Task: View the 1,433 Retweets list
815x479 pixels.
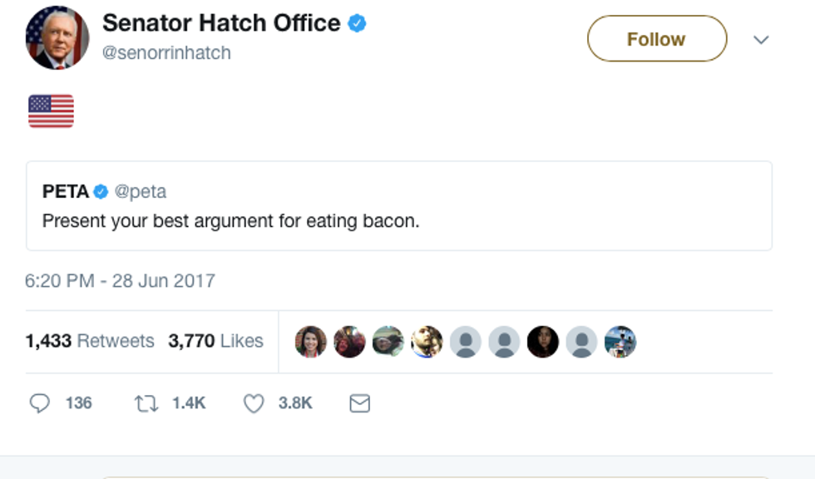Action: (x=90, y=341)
